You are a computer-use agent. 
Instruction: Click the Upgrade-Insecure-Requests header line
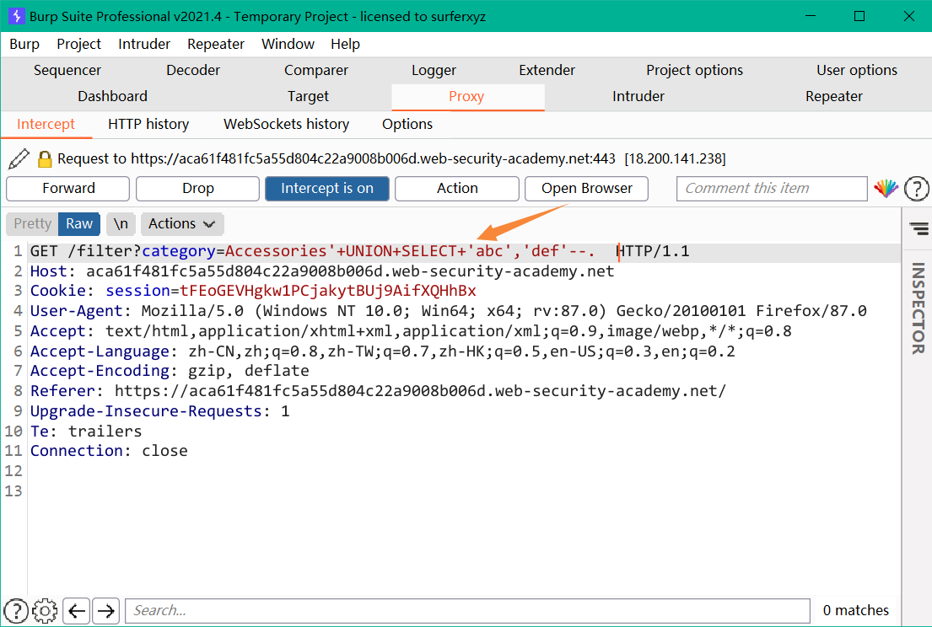(160, 411)
